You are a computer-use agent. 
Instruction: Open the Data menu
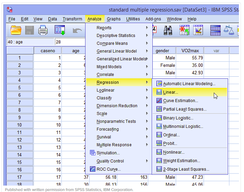52,19
